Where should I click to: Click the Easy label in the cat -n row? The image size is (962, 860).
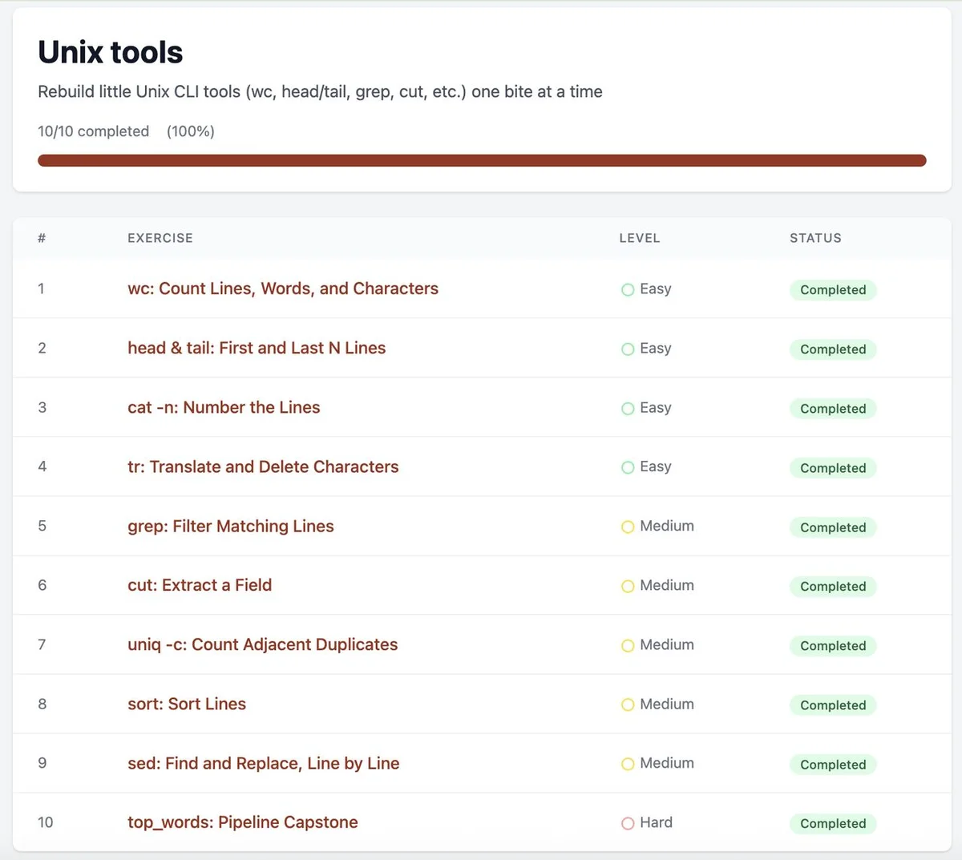[656, 407]
